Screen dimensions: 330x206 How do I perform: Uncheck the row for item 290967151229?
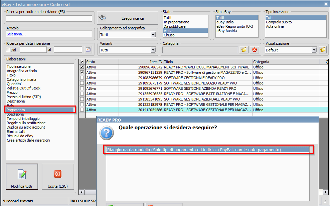[82, 72]
